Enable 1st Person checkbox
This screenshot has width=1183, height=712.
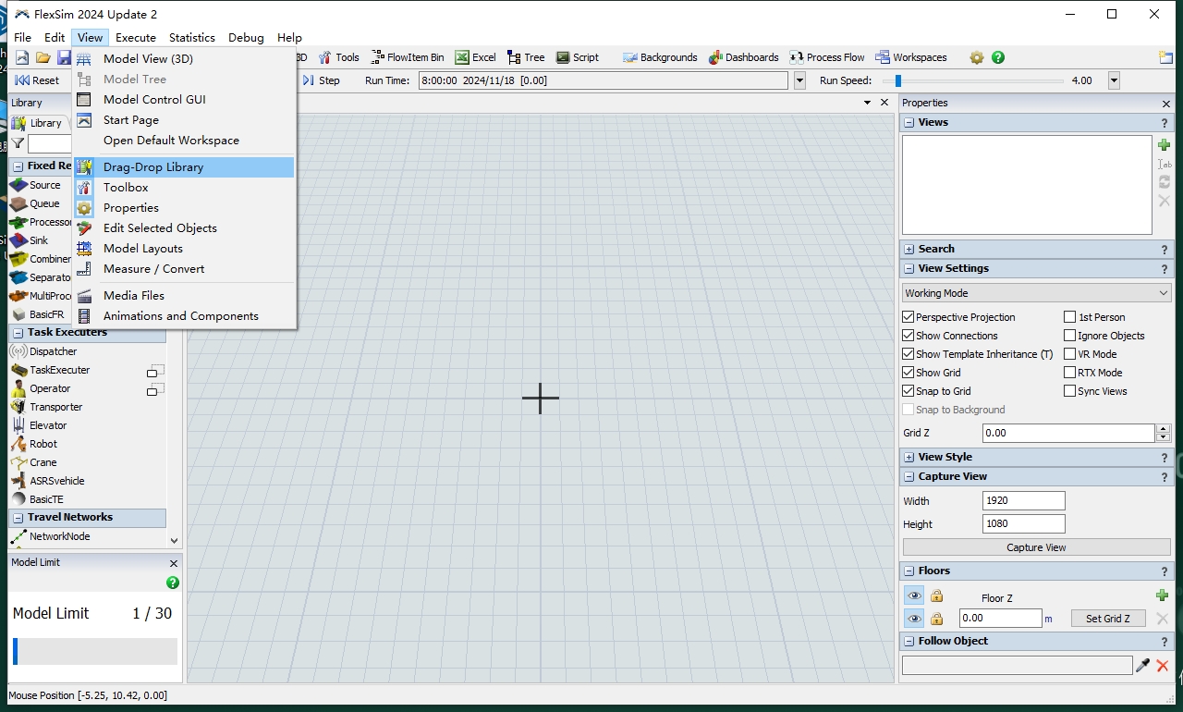coord(1070,317)
